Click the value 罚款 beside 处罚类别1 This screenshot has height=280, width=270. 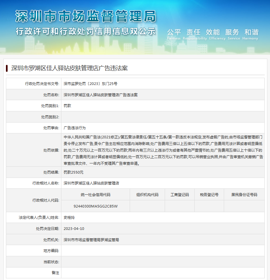tap(67, 106)
